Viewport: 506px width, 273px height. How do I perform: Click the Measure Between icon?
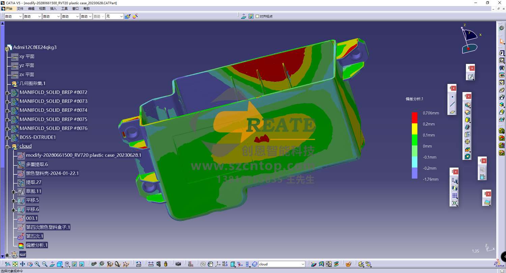[x=151, y=264]
